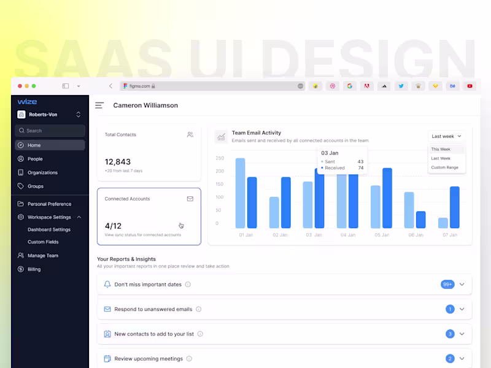
Task: Click the Groups tag icon in sidebar
Action: click(x=21, y=186)
